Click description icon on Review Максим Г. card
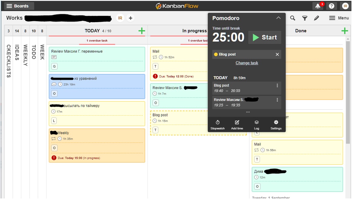Viewport: 352px width, 199px height. 54,57
